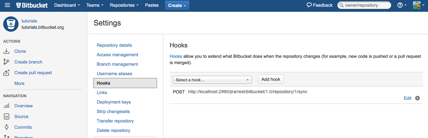Viewport: 428px width, 138px height.
Task: Click the Edit link for the hook
Action: 407,98
